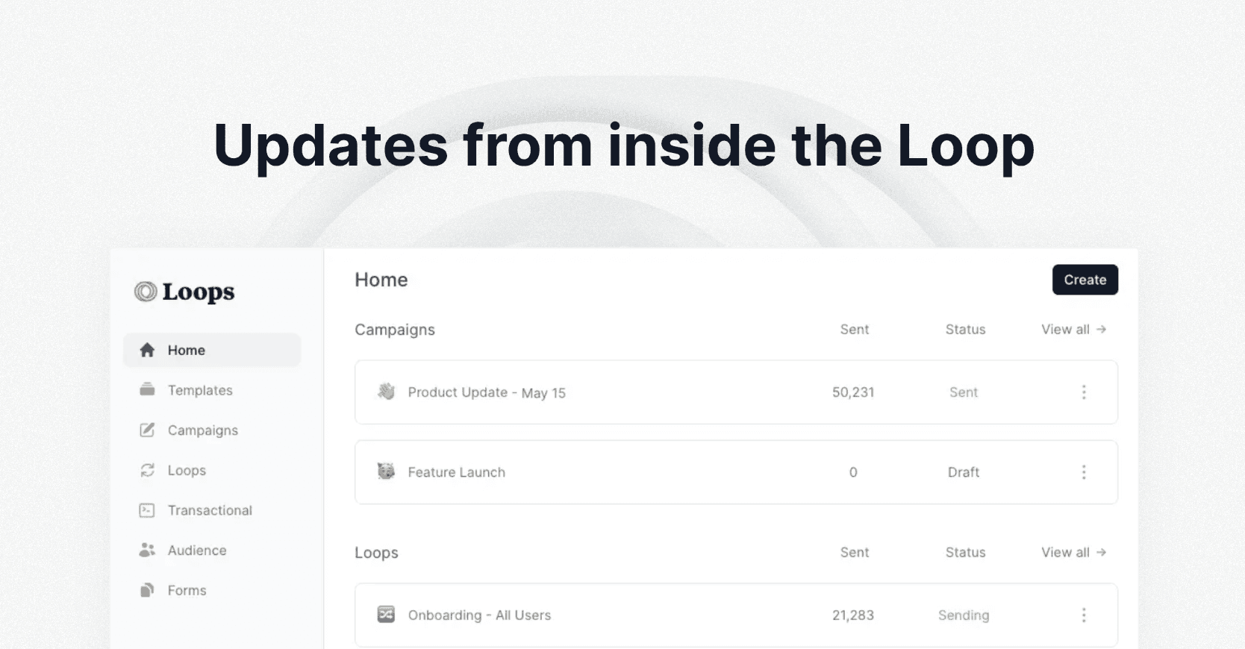Open the kebab menu on Onboarding - All Users

pos(1084,615)
